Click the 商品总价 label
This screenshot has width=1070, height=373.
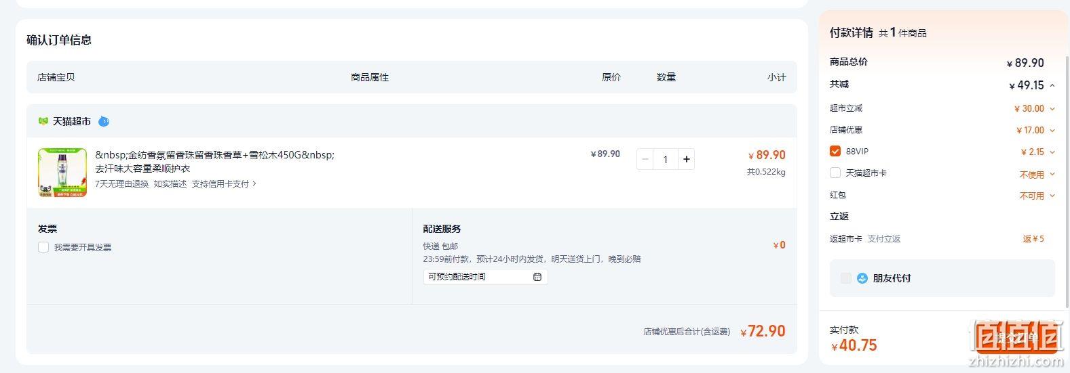click(x=849, y=62)
